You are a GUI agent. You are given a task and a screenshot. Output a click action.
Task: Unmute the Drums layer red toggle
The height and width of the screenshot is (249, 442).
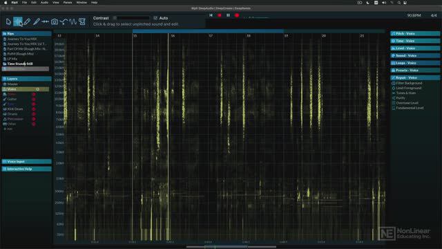(34, 114)
